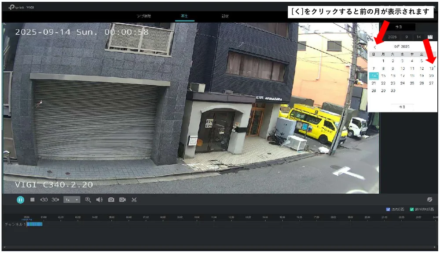Click the icon at the toolbar's right end

pos(429,199)
